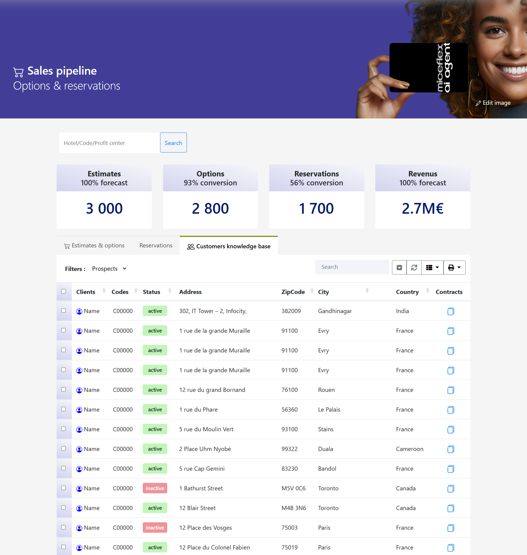The height and width of the screenshot is (555, 527).
Task: Open contract icon for Rouen row
Action: [x=450, y=390]
